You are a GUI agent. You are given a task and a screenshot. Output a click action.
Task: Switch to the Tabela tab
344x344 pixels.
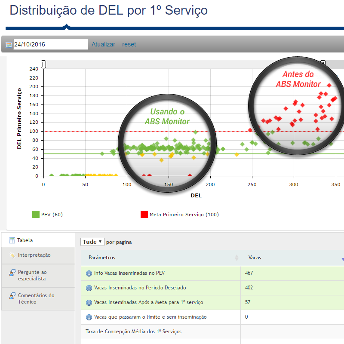tap(38, 240)
